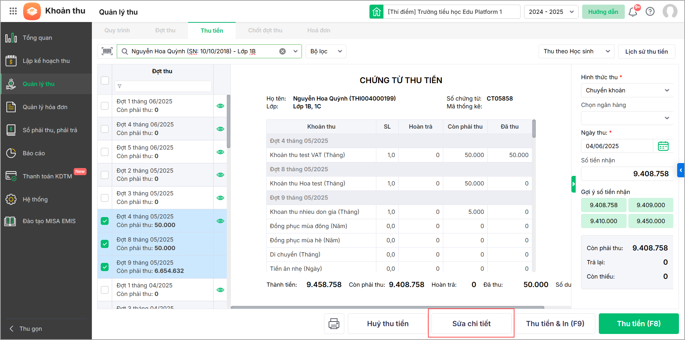This screenshot has height=340, width=685.
Task: Click the Khoản thu app logo
Action: click(32, 11)
